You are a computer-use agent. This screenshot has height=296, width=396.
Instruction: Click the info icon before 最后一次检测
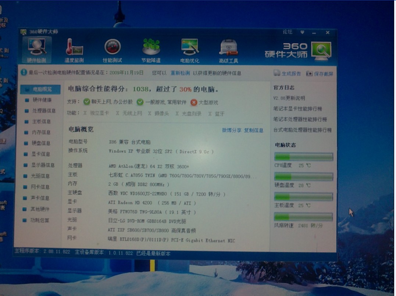click(24, 72)
